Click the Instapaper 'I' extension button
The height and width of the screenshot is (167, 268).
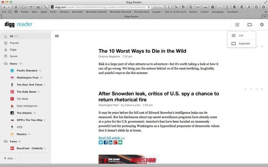click(169, 7)
